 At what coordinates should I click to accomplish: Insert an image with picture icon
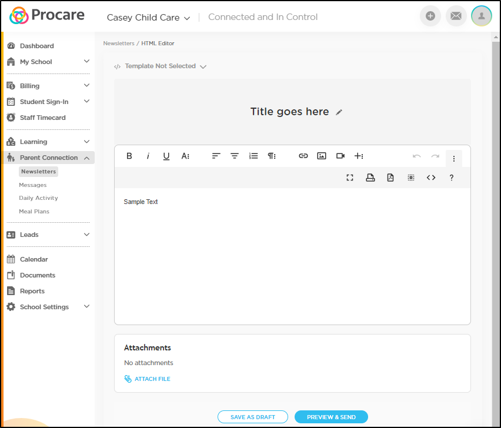pos(322,156)
